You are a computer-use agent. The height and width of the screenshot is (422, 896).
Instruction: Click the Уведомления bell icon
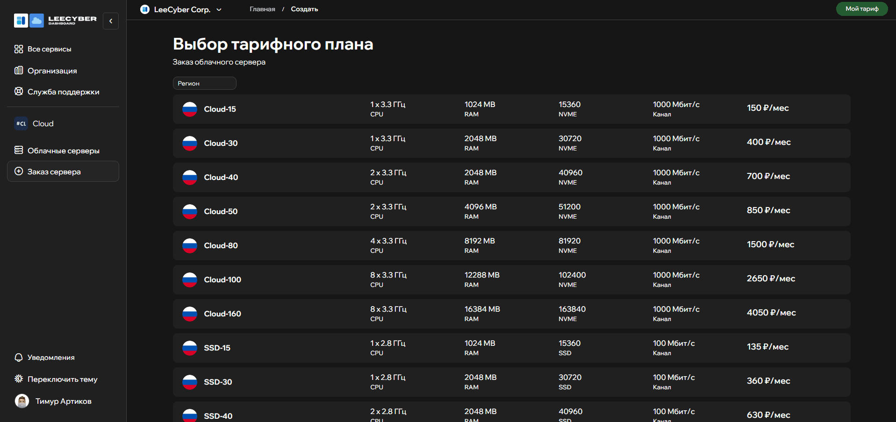(x=19, y=358)
